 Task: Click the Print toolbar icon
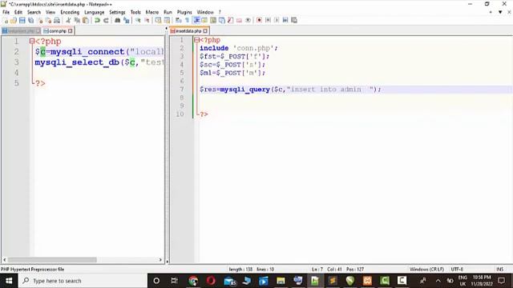coord(57,21)
